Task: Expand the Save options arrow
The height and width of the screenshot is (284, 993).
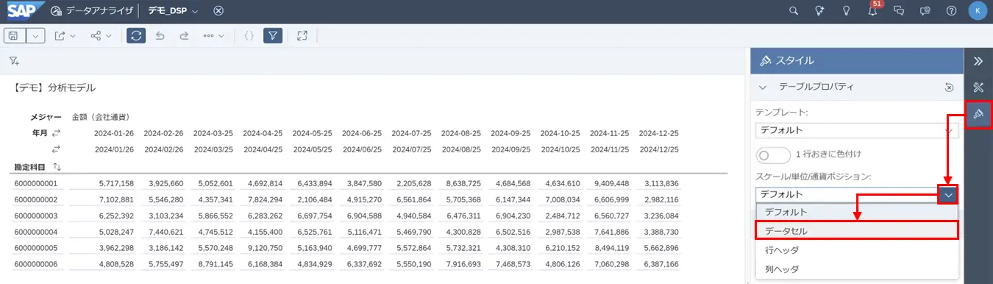Action: pyautogui.click(x=36, y=35)
